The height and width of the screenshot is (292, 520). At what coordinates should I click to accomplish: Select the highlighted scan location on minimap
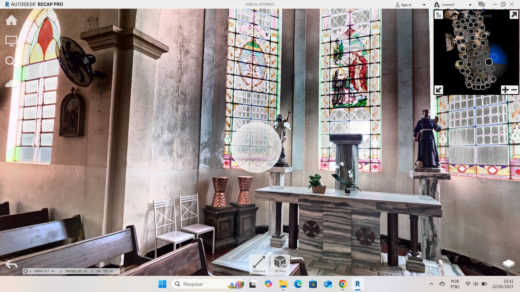(489, 62)
